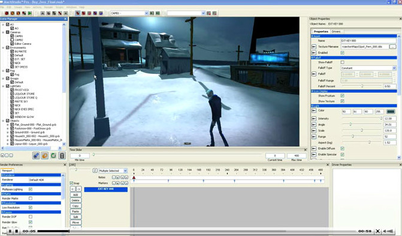Click the driver icon beside Falloff
The width and height of the screenshot is (402, 236).
[x=314, y=74]
